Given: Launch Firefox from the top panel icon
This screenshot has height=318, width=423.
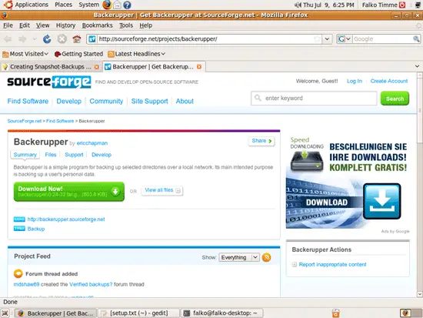Looking at the screenshot, I should click(107, 5).
